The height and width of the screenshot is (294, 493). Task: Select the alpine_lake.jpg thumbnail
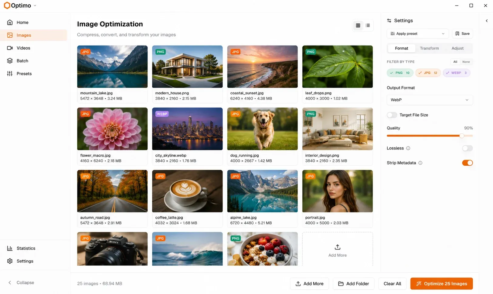tap(262, 191)
